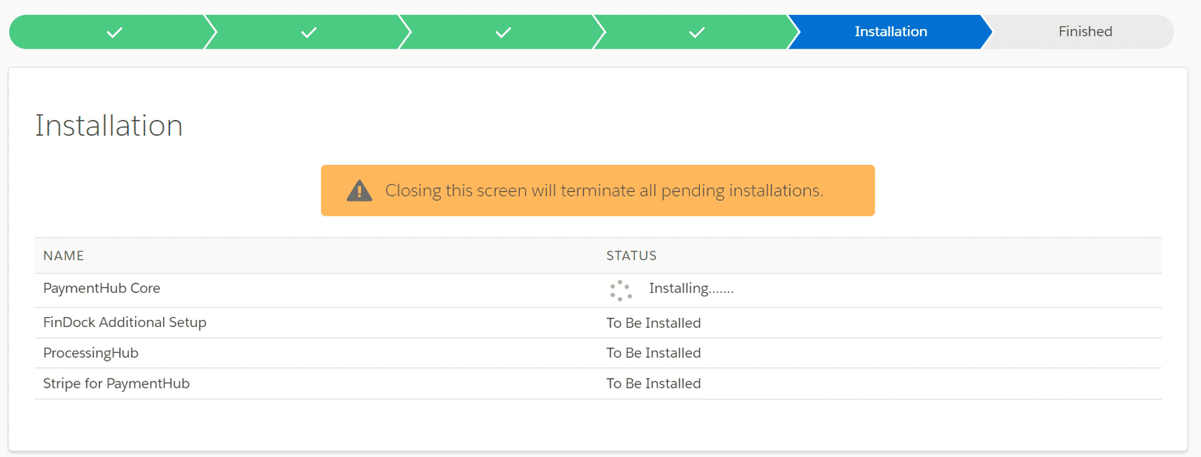
Task: Click the STATUS column header
Action: (x=631, y=255)
